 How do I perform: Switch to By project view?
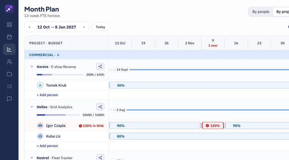coord(281,12)
